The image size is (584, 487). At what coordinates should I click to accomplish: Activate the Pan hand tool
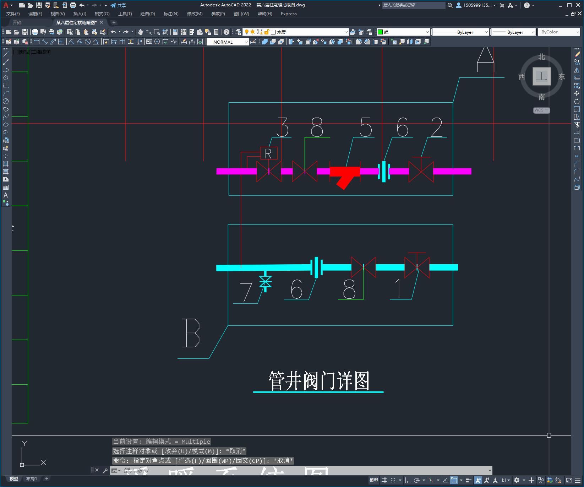[141, 32]
